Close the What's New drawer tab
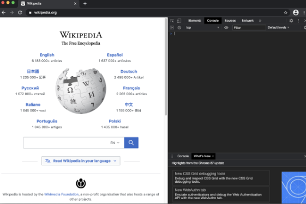Image resolution: width=306 pixels, height=204 pixels. (x=213, y=156)
